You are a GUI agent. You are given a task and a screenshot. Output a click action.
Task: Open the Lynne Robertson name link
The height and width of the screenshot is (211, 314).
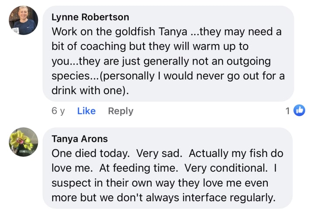click(x=90, y=17)
